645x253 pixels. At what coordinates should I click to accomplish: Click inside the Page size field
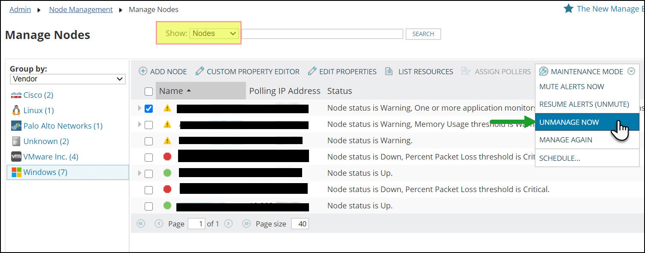299,223
